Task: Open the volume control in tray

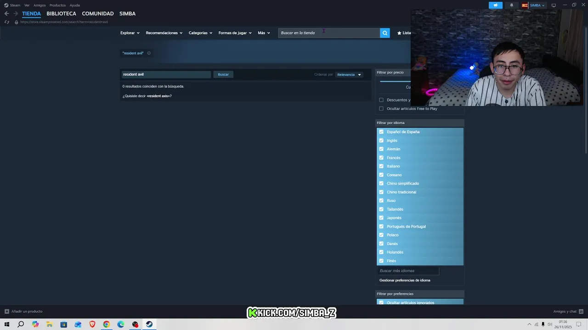Action: coord(550,324)
